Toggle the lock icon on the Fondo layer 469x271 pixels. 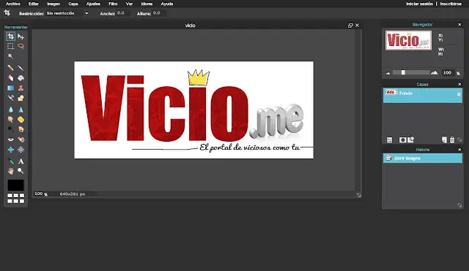(459, 94)
